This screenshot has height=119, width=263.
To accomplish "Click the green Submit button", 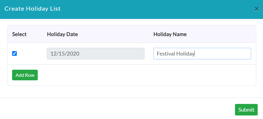I will tap(246, 110).
